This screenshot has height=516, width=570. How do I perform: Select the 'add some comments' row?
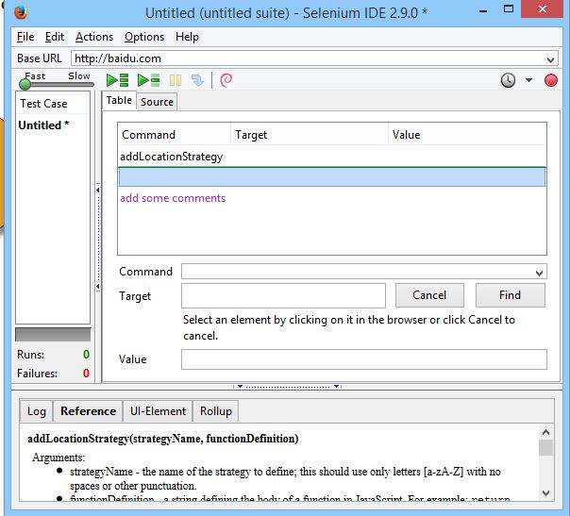point(332,198)
